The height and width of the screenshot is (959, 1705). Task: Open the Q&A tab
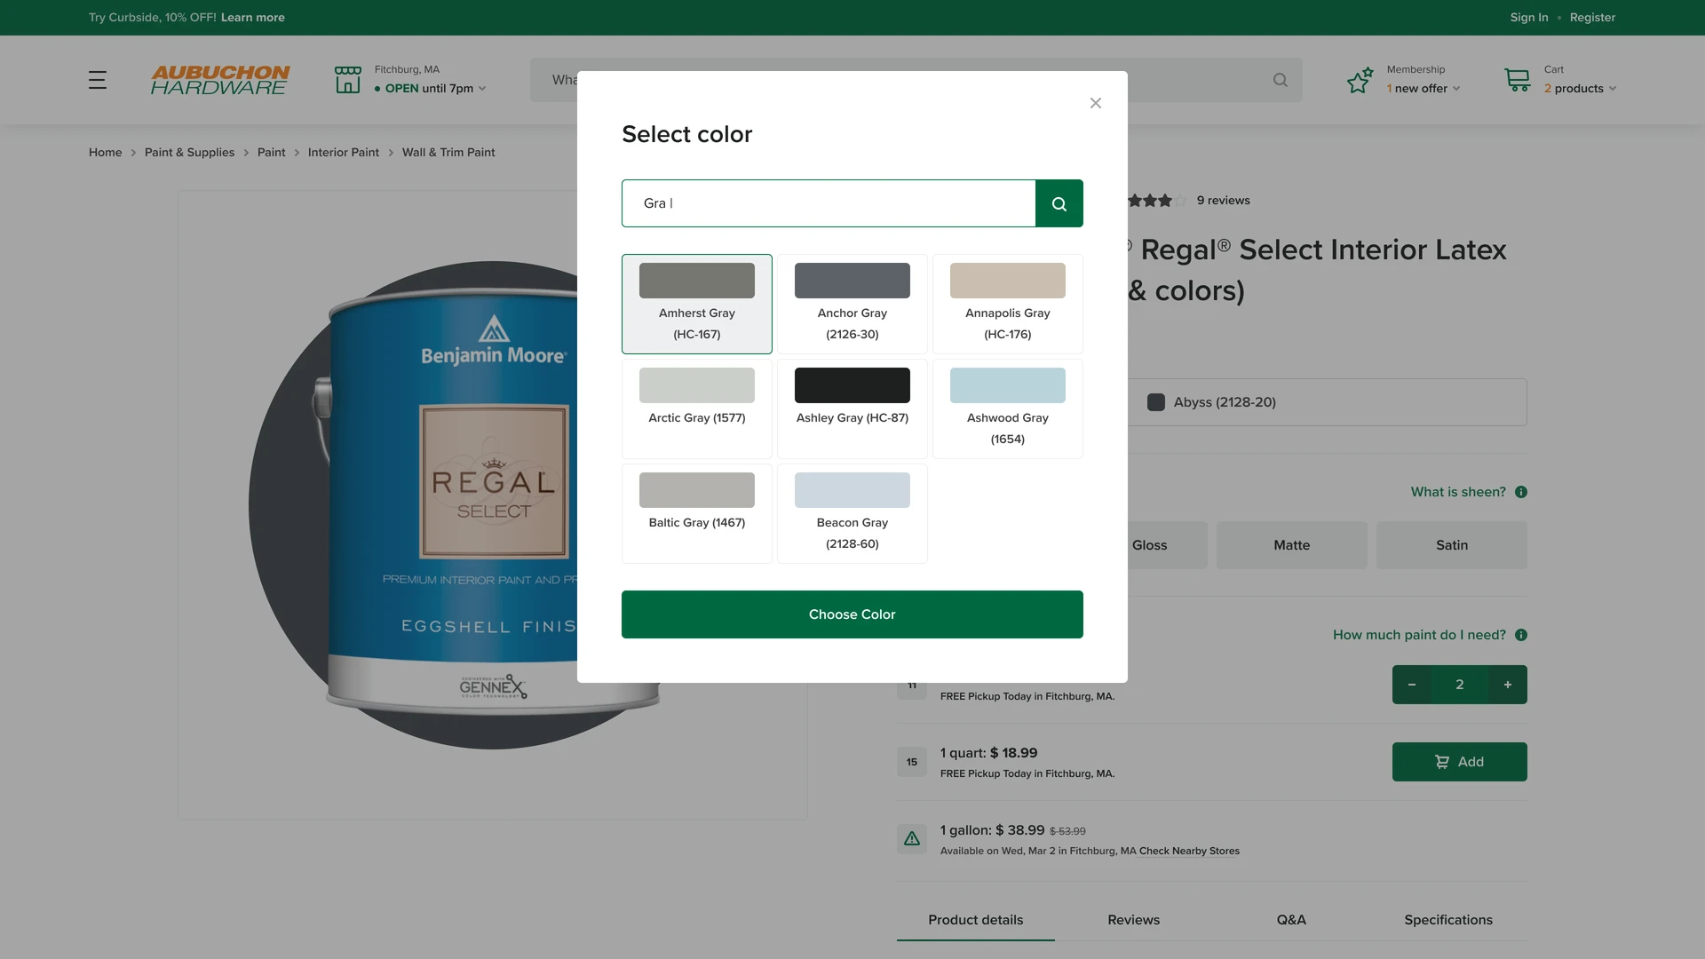click(1291, 920)
